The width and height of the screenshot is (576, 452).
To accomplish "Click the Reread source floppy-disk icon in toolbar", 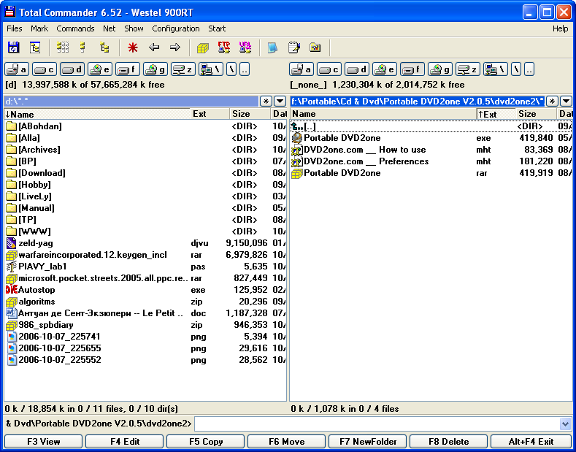I will click(x=13, y=47).
